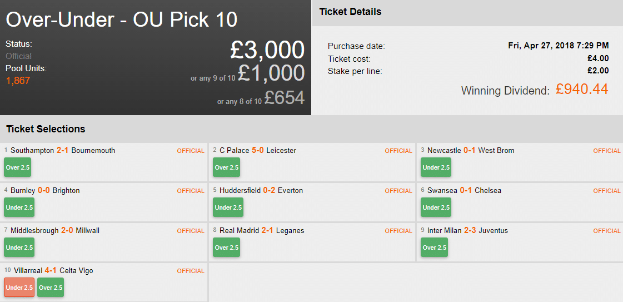623x302 pixels.
Task: Select Over 2.5 on Real Madrid vs Leganes
Action: pyautogui.click(x=226, y=247)
